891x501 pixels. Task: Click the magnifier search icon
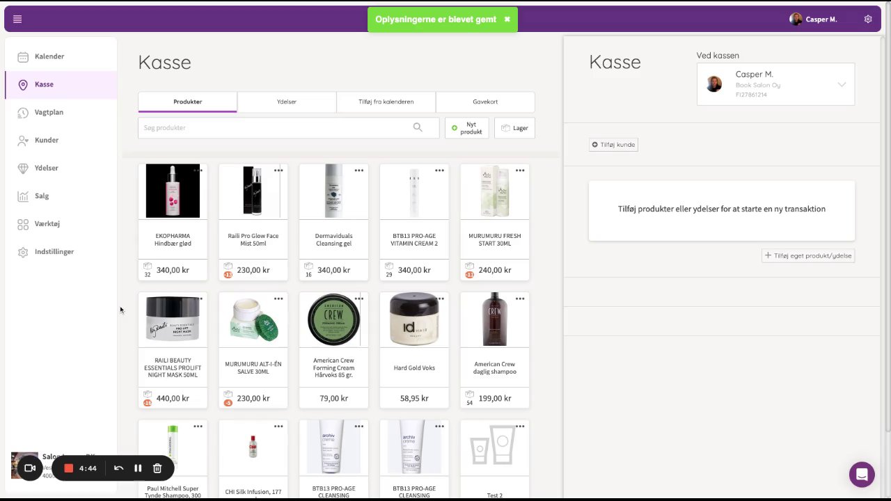[418, 127]
